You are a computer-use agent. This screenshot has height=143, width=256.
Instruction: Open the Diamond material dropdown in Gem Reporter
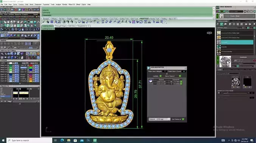159,119
